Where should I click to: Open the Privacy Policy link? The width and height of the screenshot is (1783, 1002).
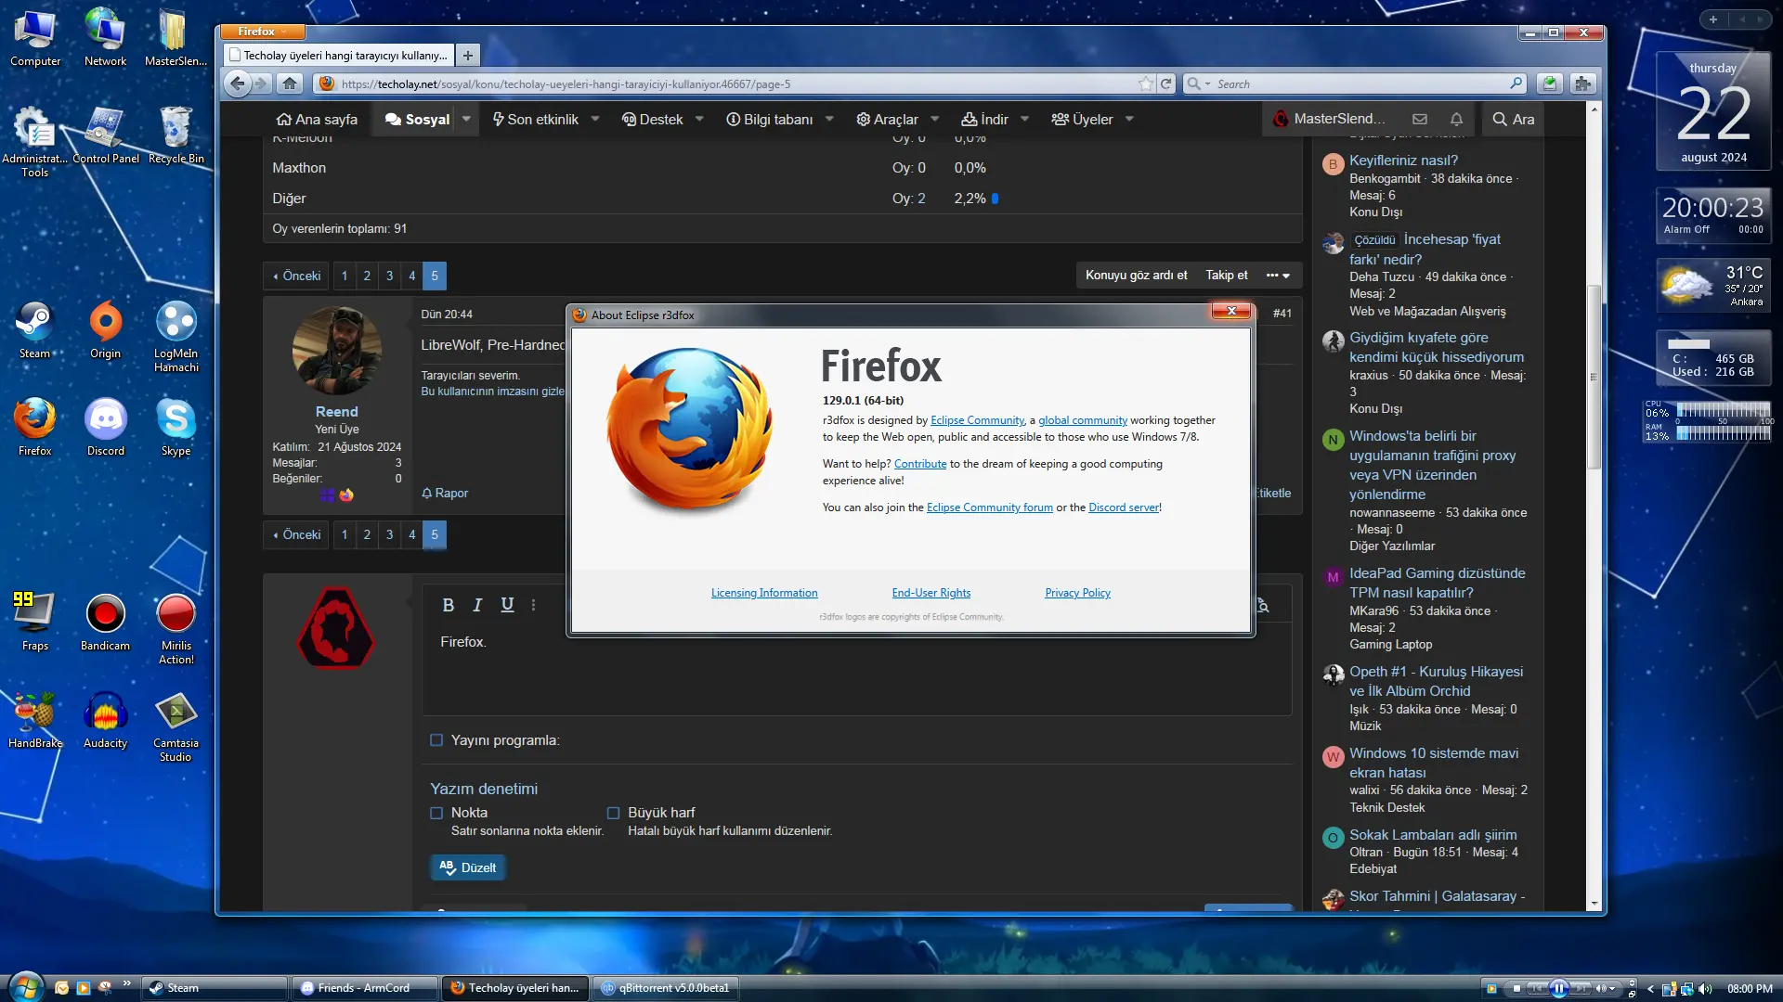pos(1077,593)
